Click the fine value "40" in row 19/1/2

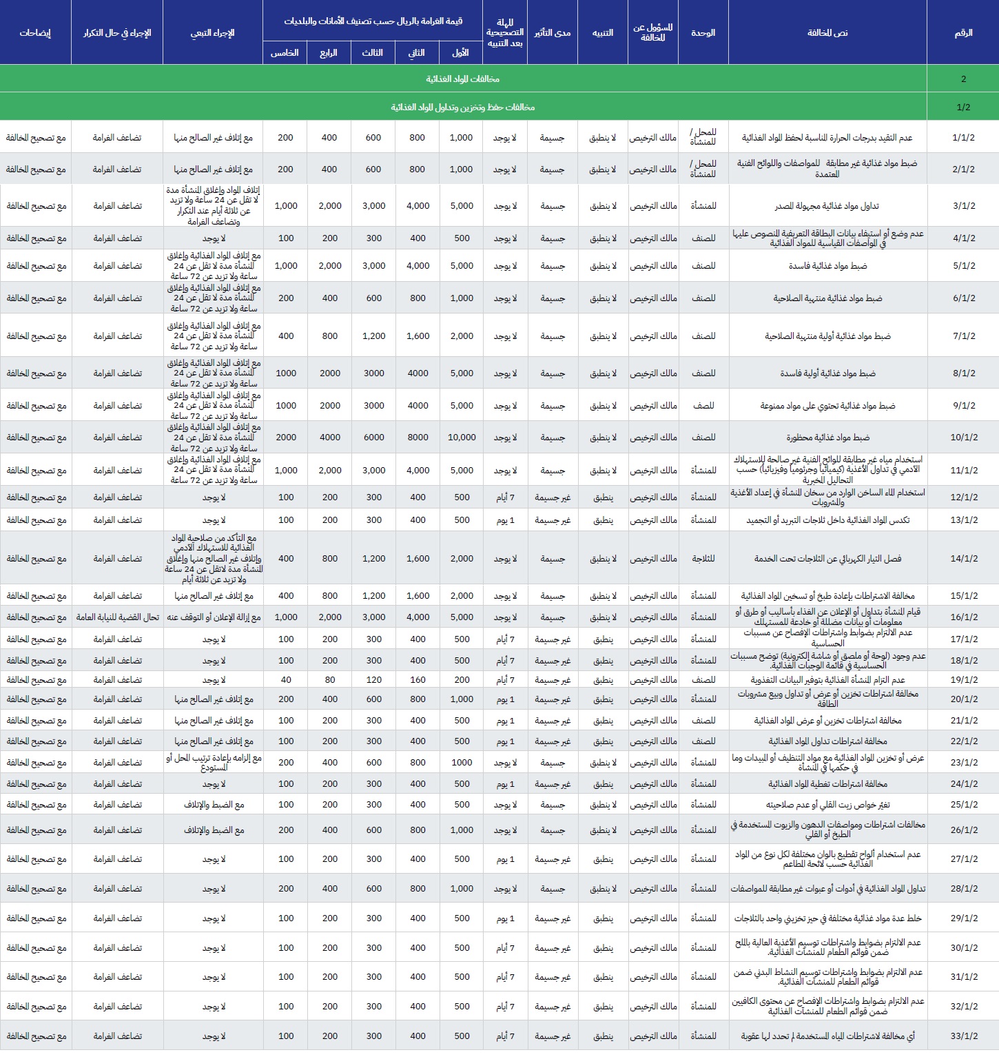286,679
